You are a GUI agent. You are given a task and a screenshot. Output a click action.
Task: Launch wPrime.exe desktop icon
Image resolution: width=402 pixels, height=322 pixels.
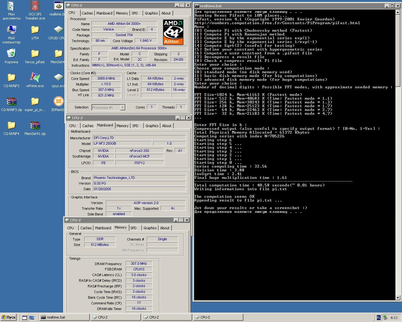tap(35, 80)
